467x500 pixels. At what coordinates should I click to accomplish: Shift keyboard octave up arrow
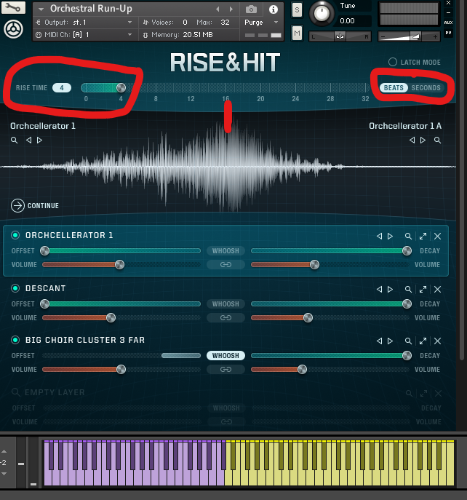(4, 451)
